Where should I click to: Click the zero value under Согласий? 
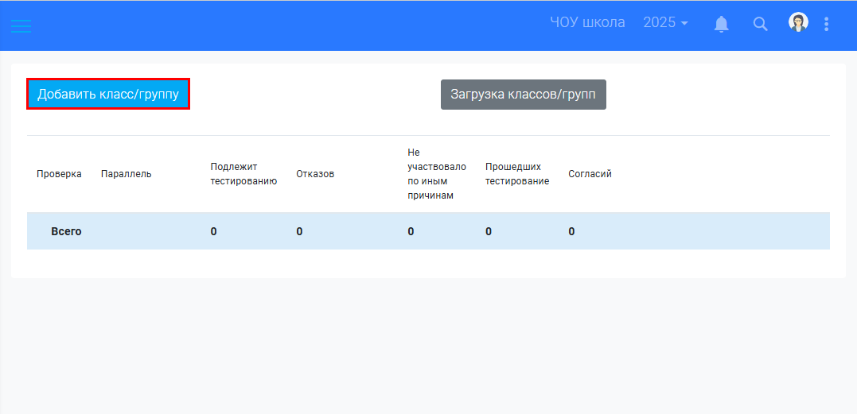[x=571, y=232]
